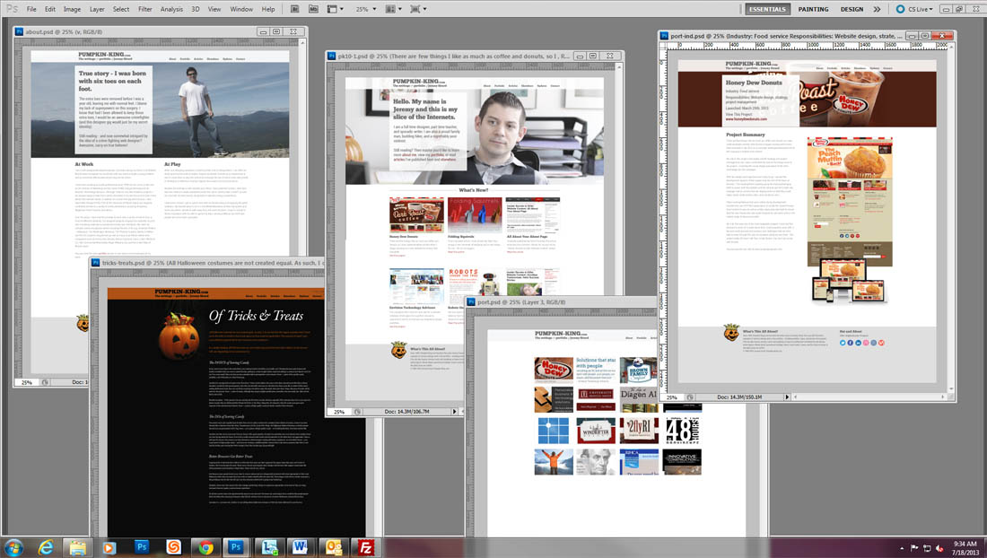Open Windows Media Player from the taskbar
This screenshot has height=558, width=987.
tap(109, 547)
